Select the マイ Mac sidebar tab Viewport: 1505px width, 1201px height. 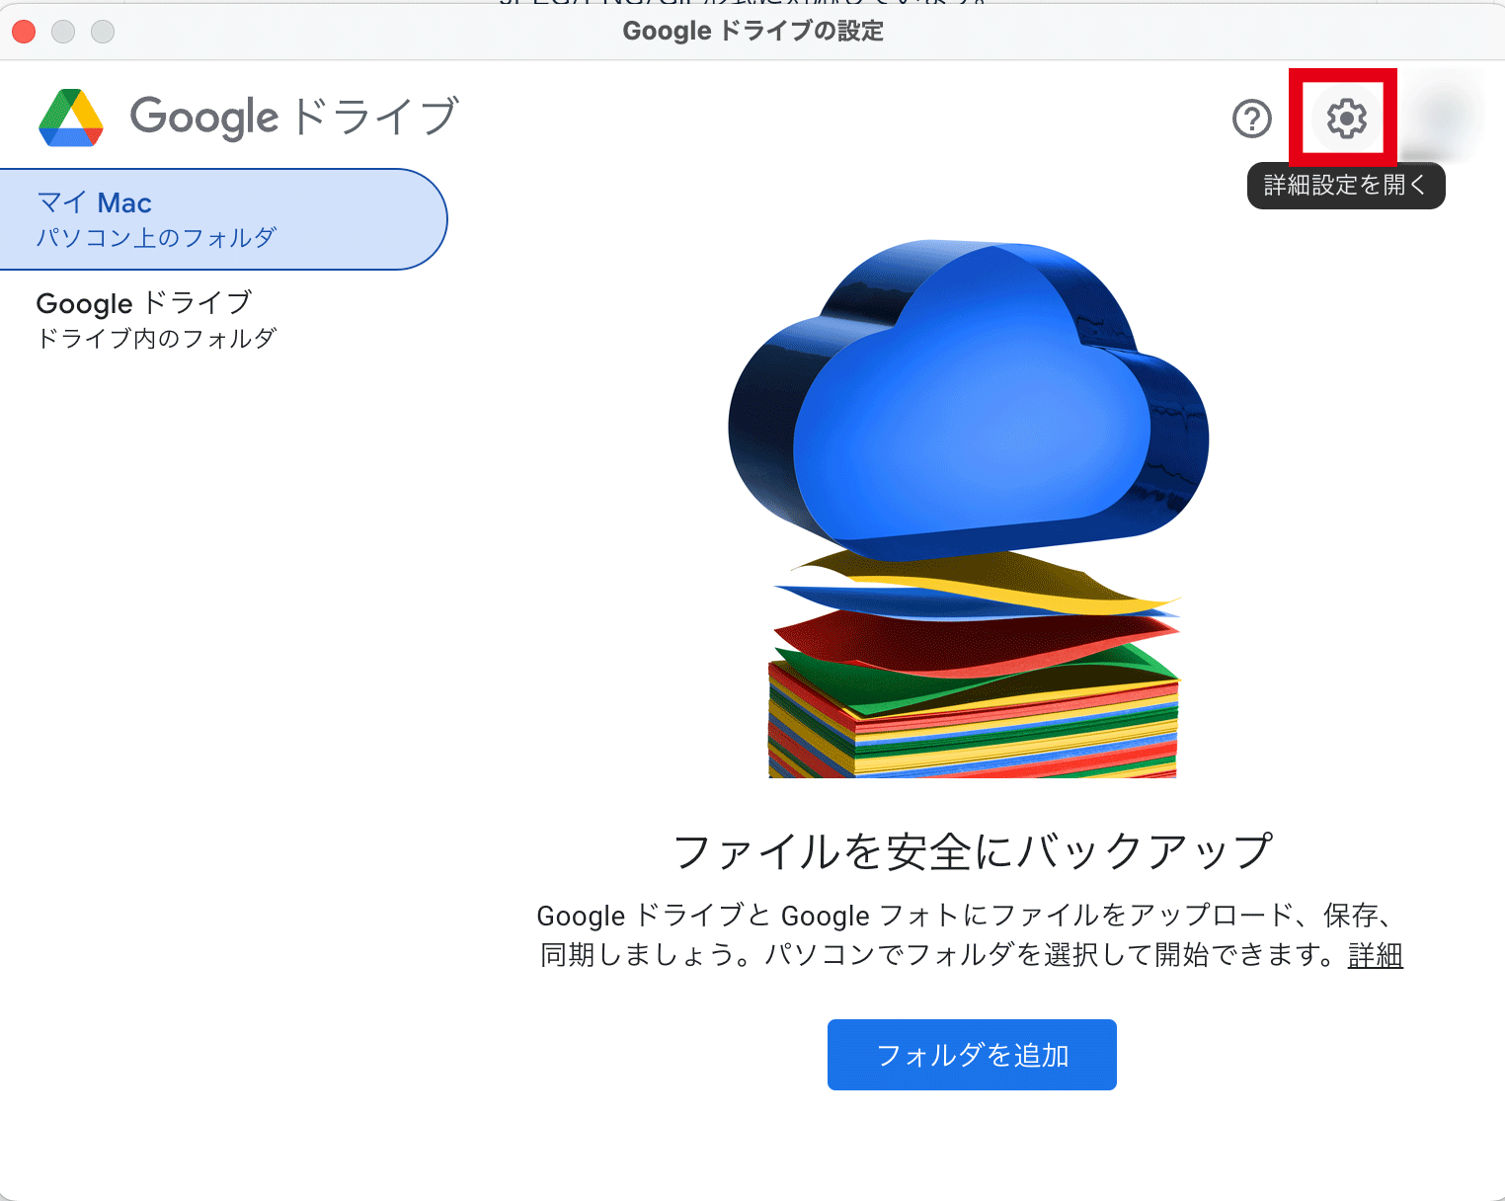pyautogui.click(x=223, y=219)
